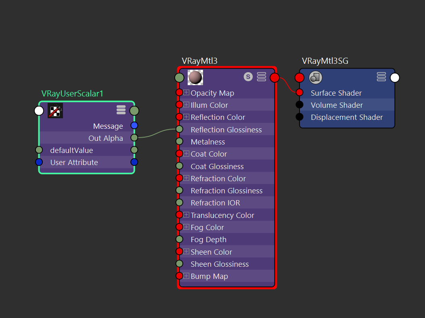Click VRayMtl3SG main output port
Image resolution: width=425 pixels, height=318 pixels.
395,77
